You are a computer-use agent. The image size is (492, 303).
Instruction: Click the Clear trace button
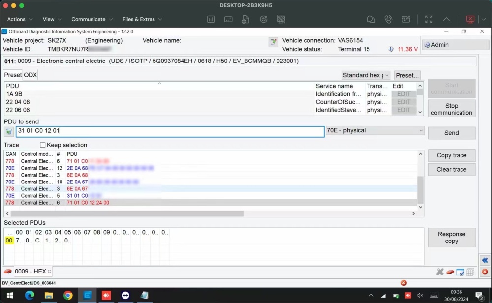pos(452,169)
